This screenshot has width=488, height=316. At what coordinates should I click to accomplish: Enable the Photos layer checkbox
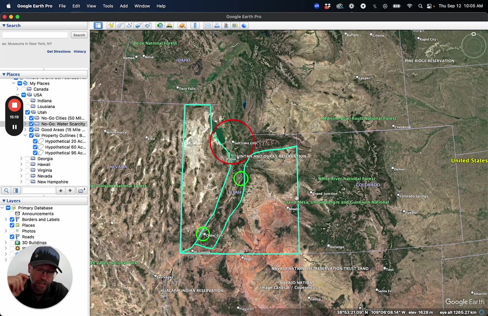12,231
